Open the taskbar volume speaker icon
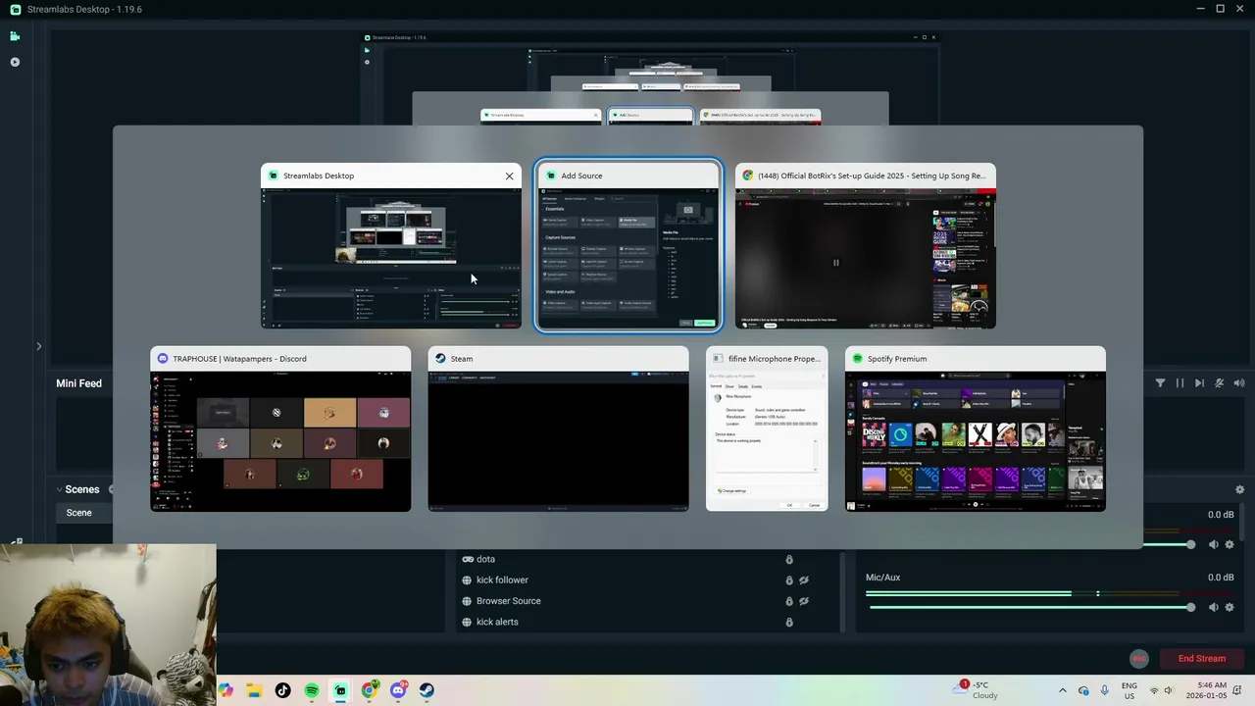The image size is (1255, 706). 1169,690
